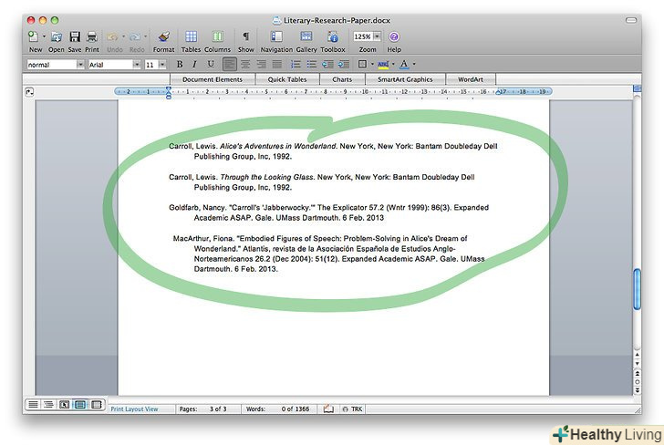
Task: Toggle Bold formatting
Action: [180, 65]
